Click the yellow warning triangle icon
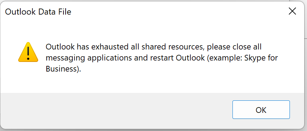 pyautogui.click(x=28, y=52)
